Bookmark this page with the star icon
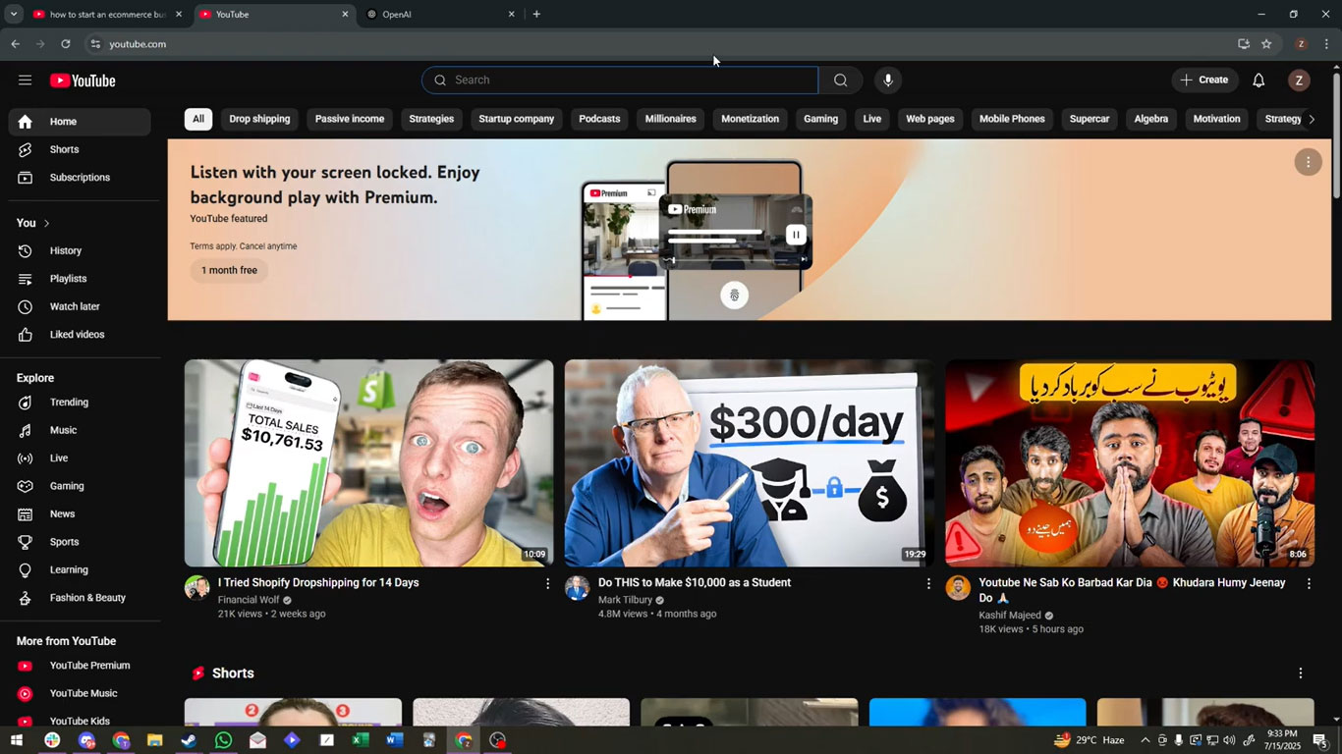This screenshot has width=1342, height=754. pos(1266,44)
